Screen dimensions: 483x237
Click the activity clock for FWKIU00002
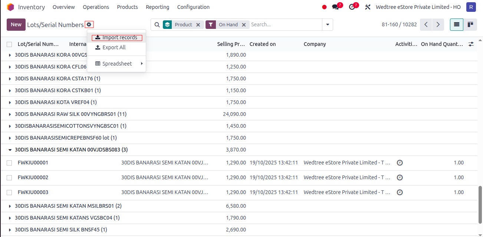click(400, 177)
